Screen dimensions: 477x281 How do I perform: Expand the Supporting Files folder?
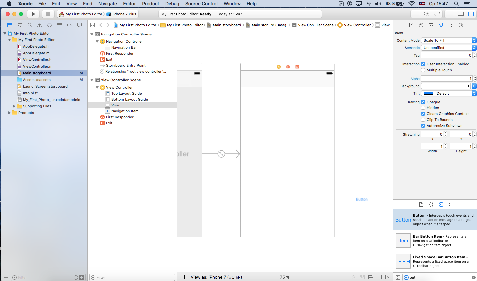(x=14, y=106)
